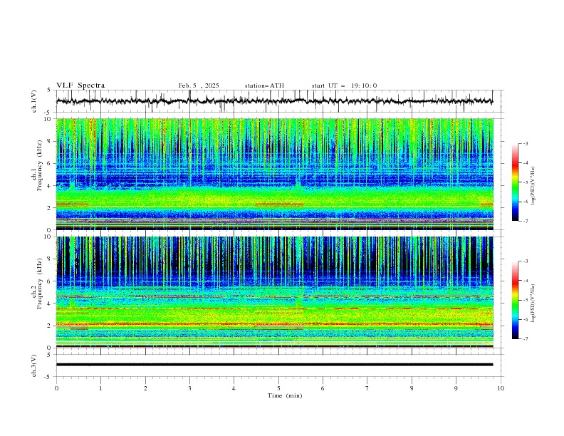Click the "-3" tick of the ch.2 colorbar
Screen dimensions: 564x436
(x=526, y=261)
